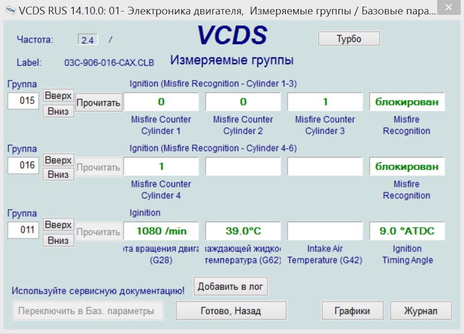
Task: Click блокирован status in group 015
Action: [x=407, y=102]
